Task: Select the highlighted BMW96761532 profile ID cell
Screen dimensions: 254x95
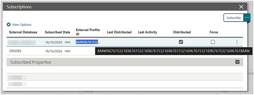Action: click(x=88, y=42)
